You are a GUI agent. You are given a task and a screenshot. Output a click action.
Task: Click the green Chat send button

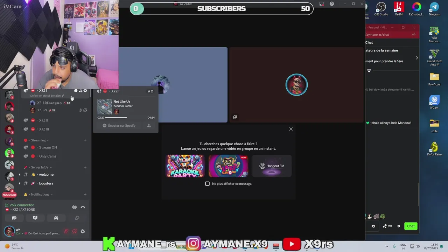[x=411, y=226]
